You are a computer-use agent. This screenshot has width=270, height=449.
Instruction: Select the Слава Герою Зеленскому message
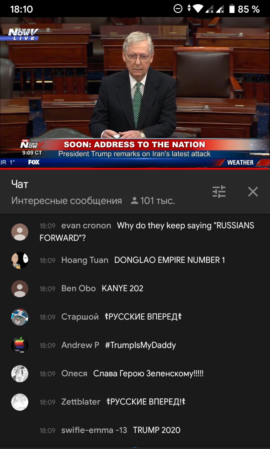(148, 374)
